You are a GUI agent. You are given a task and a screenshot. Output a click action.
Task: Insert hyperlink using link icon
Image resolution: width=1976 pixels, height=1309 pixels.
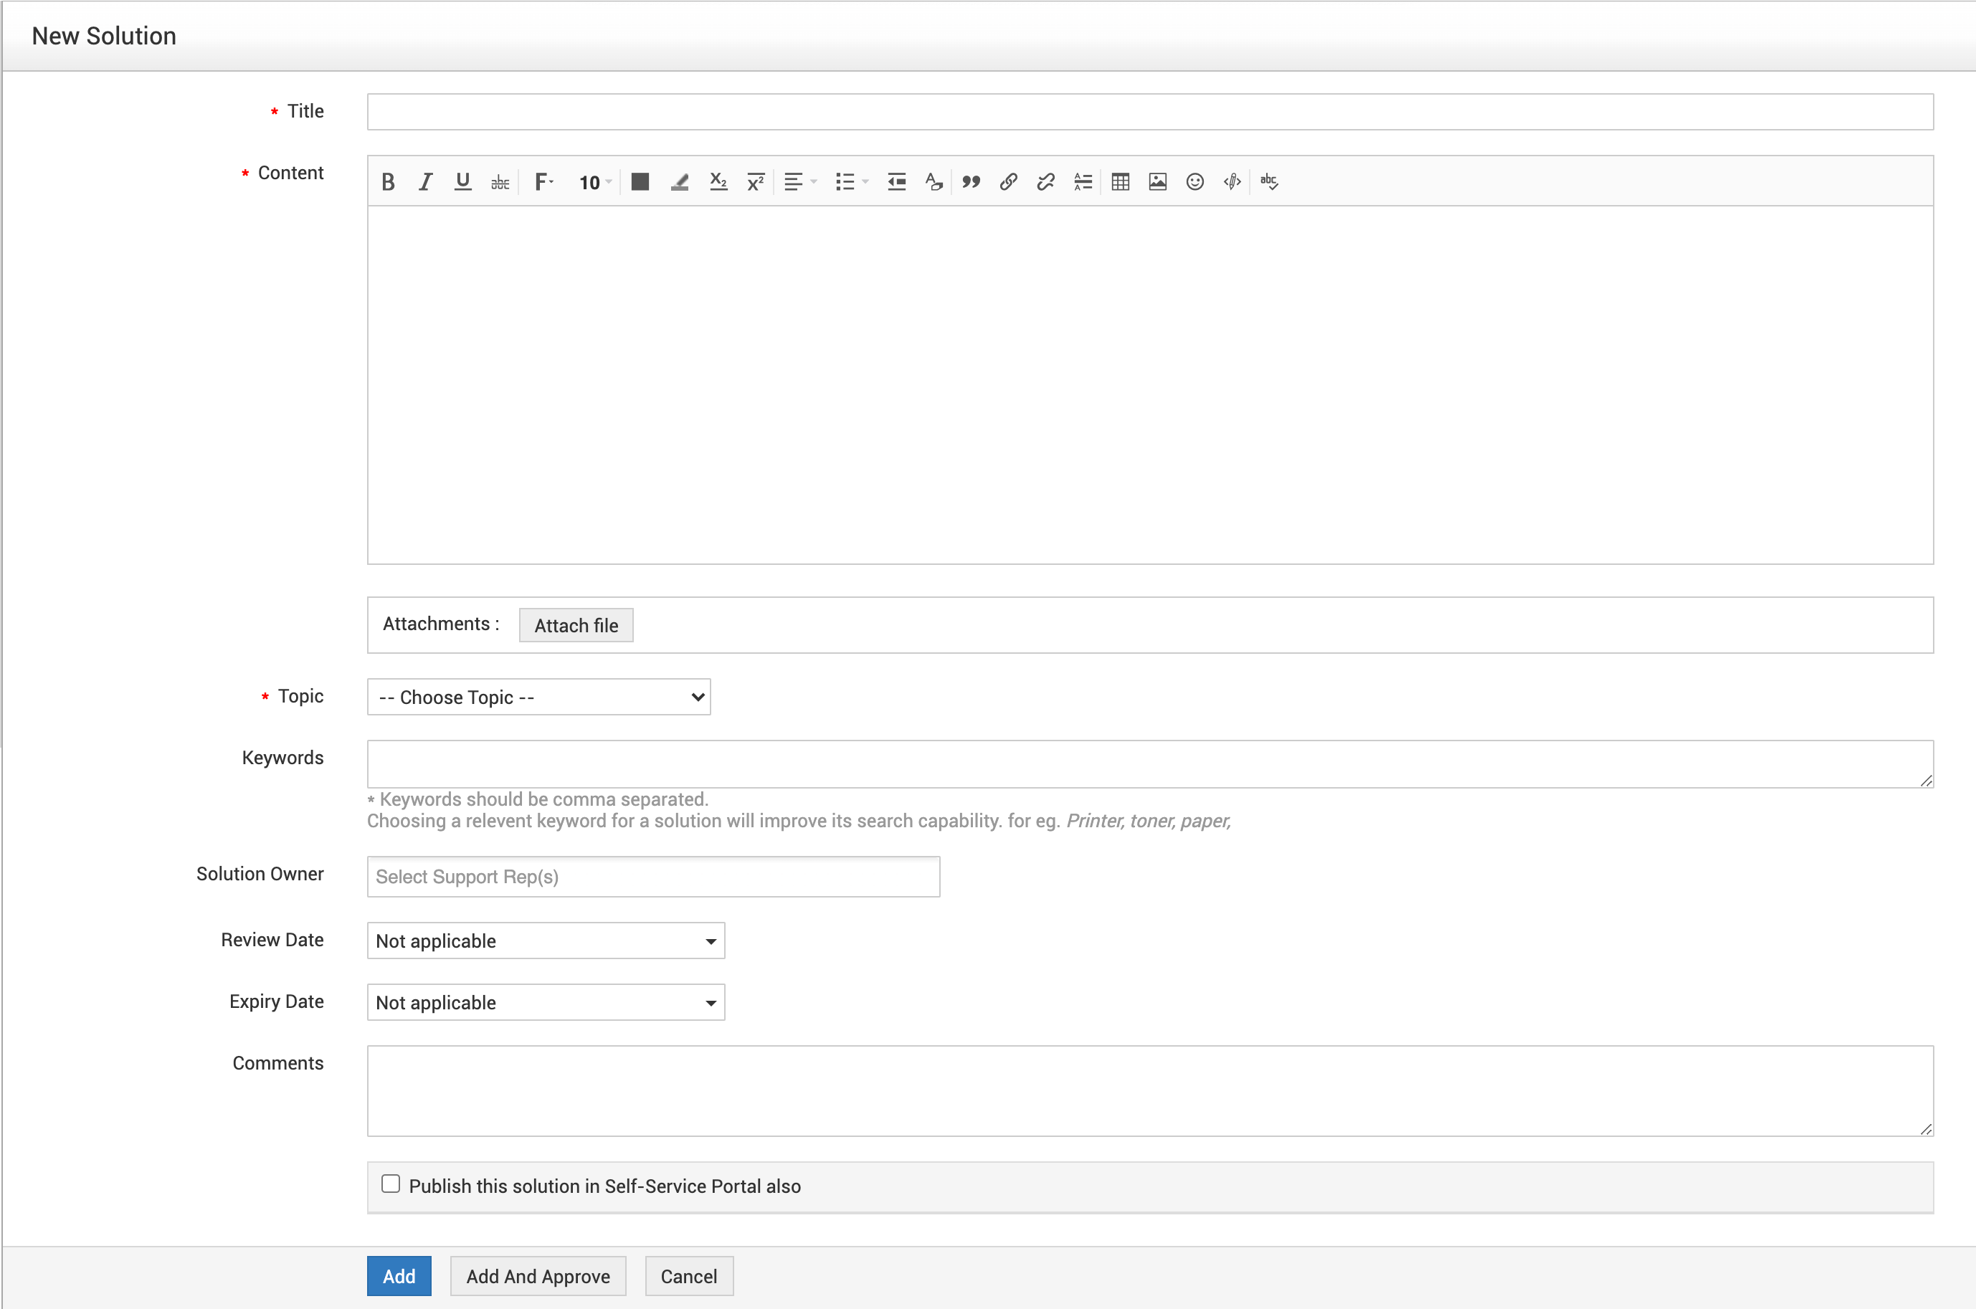[x=1007, y=182]
